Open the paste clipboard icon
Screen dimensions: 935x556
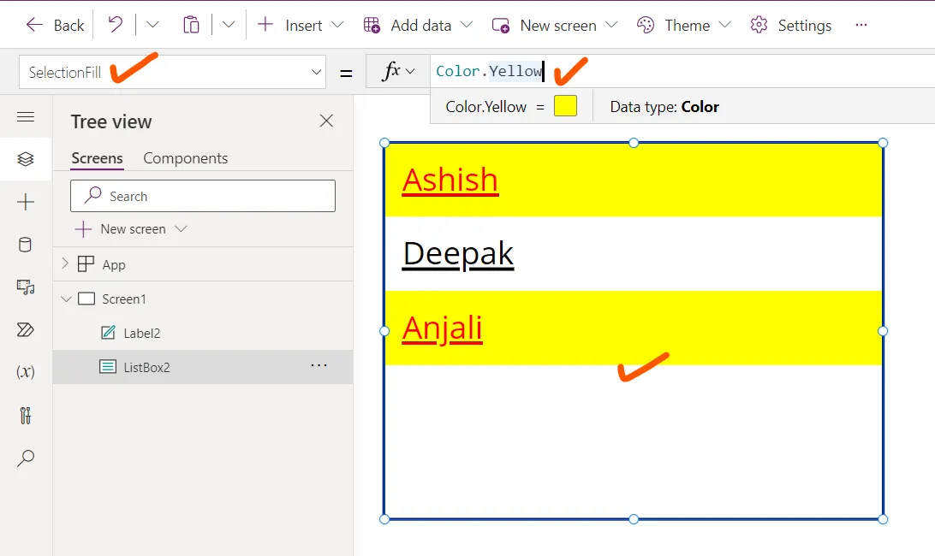pyautogui.click(x=191, y=25)
